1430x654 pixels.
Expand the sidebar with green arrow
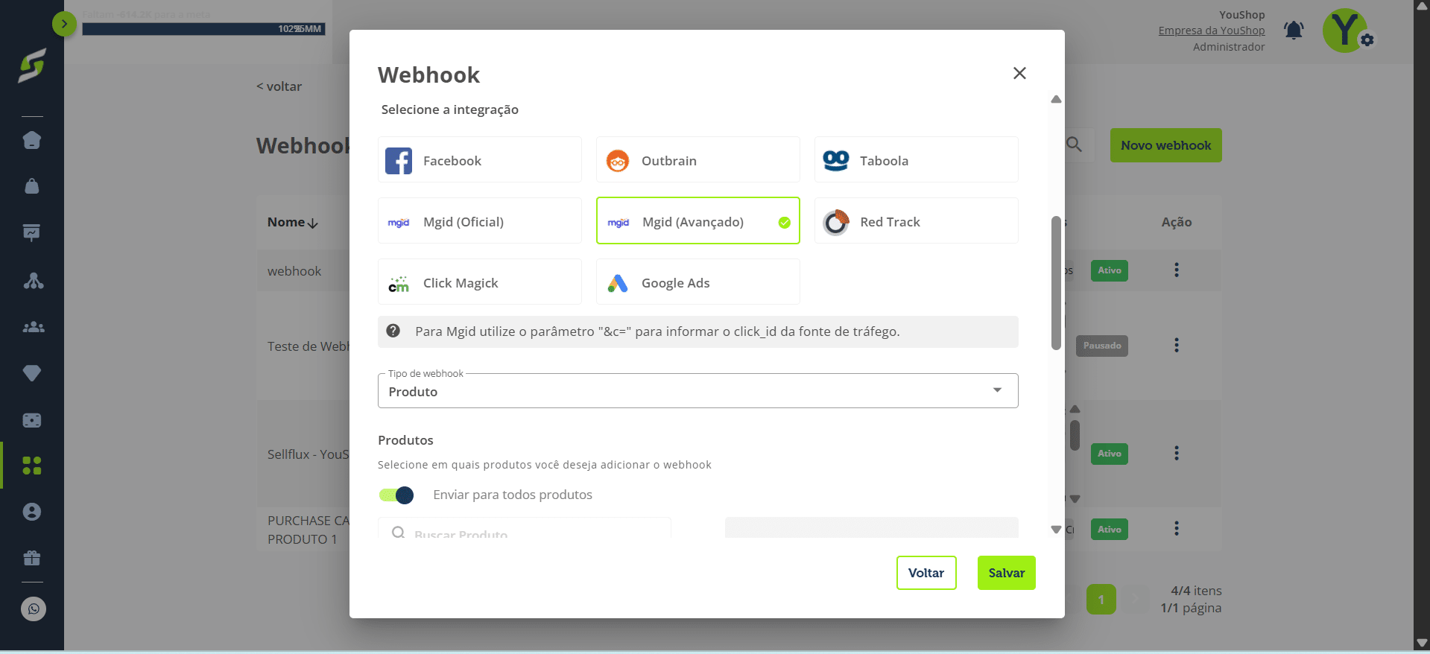tap(64, 24)
